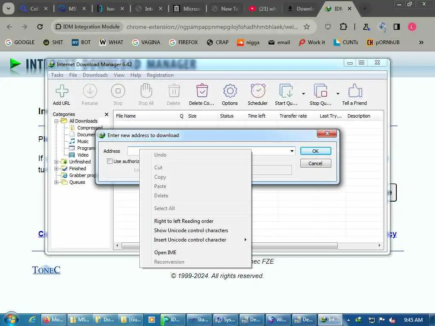435x326 pixels.
Task: Open the View menu
Action: (x=119, y=75)
